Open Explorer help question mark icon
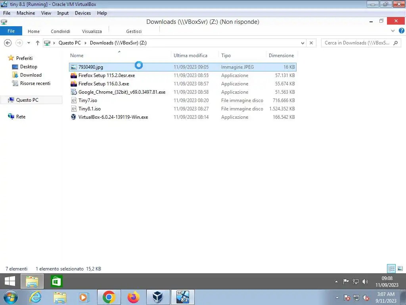Viewport: 406px width, 305px height. (x=402, y=31)
